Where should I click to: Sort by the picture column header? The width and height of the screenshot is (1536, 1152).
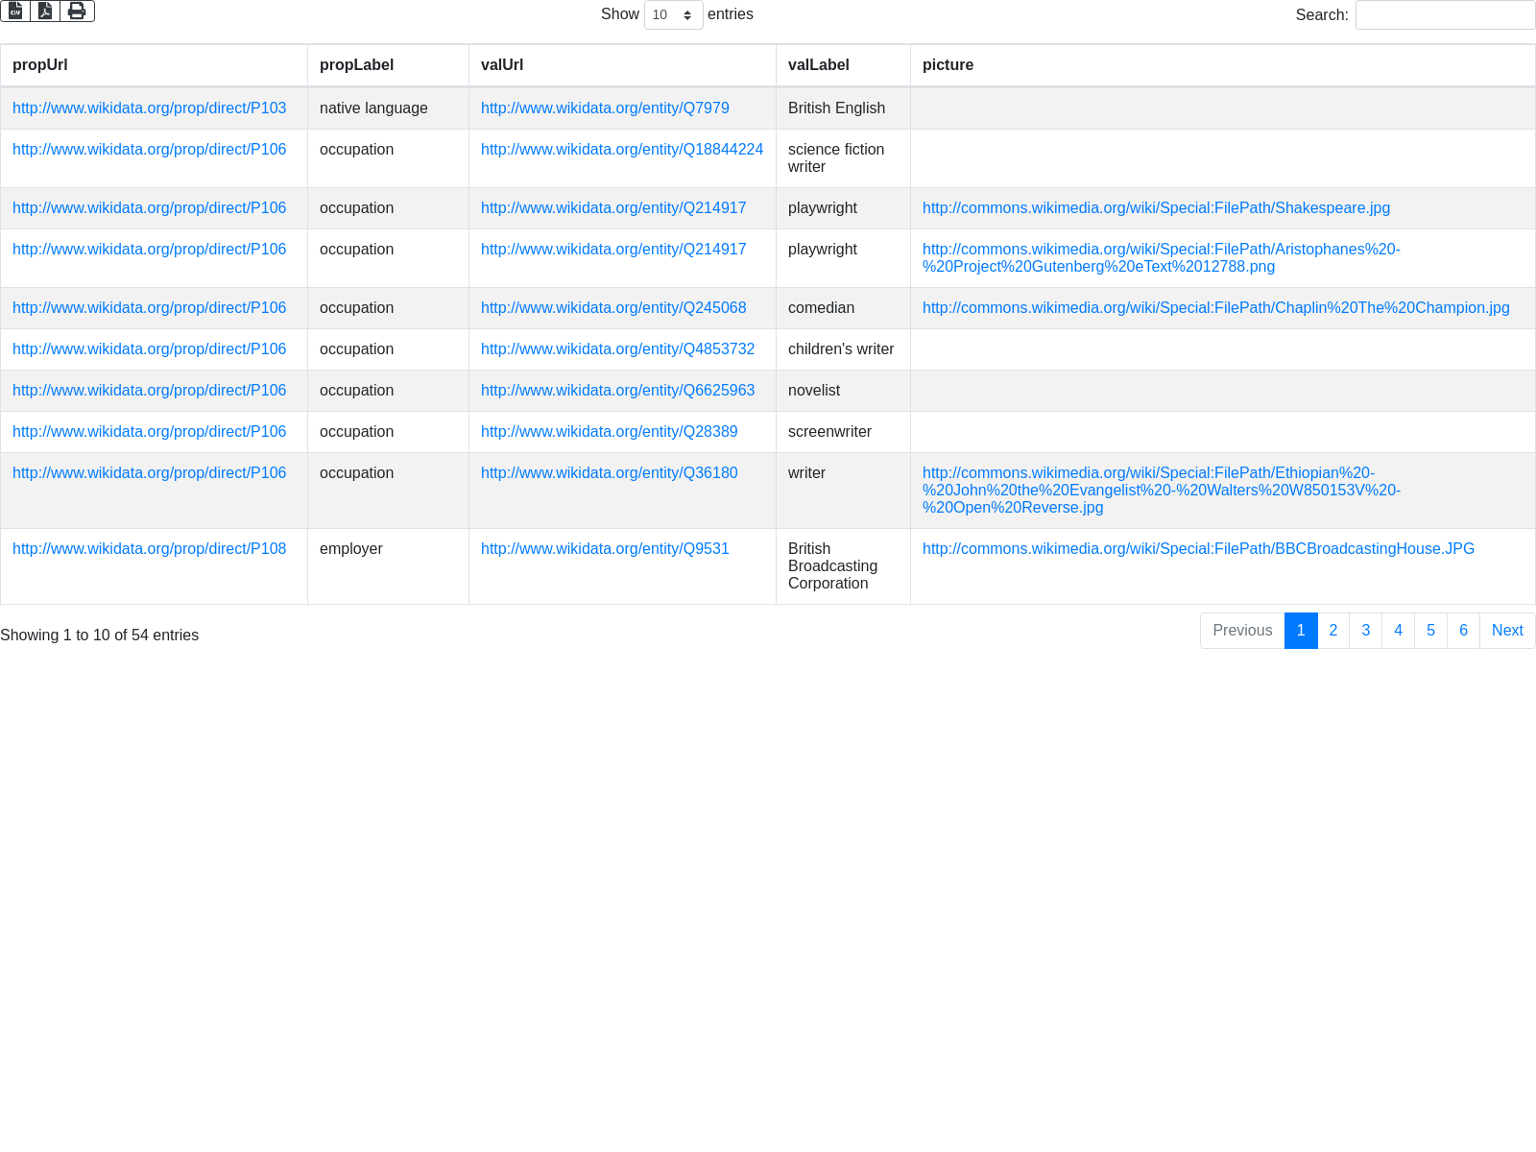(x=948, y=65)
